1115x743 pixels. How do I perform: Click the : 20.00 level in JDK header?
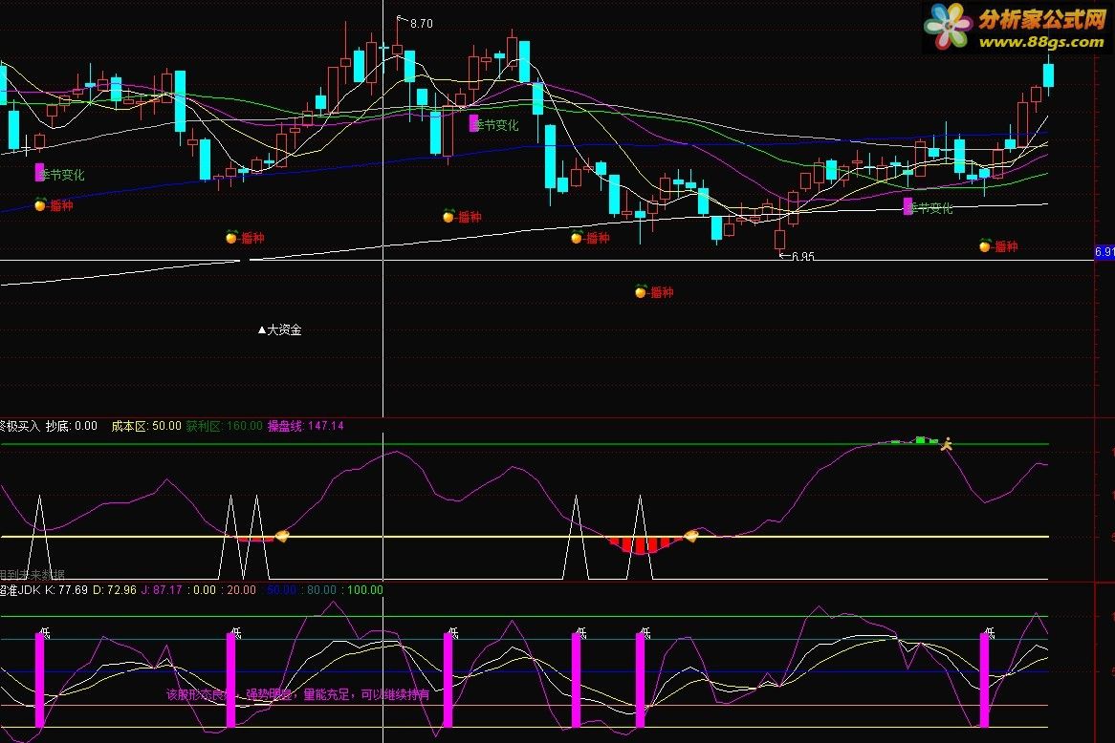[238, 590]
